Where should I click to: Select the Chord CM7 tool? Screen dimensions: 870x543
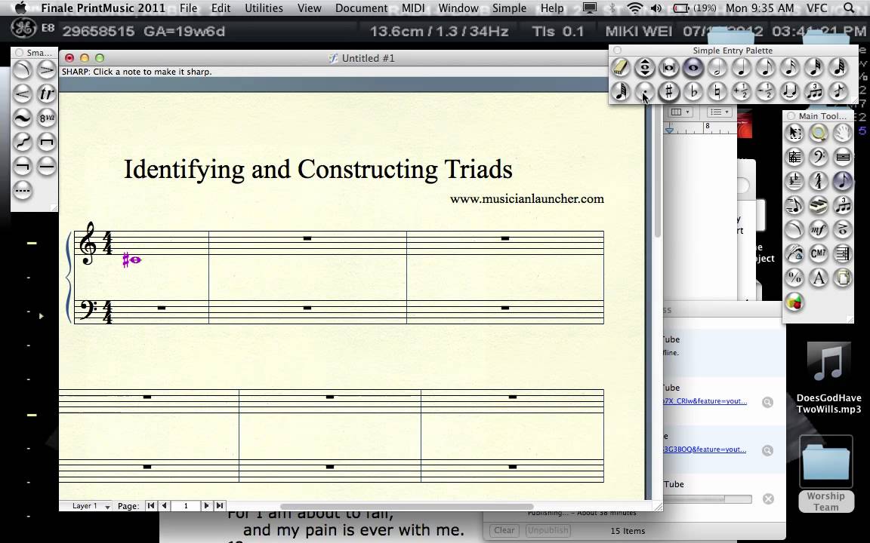819,253
